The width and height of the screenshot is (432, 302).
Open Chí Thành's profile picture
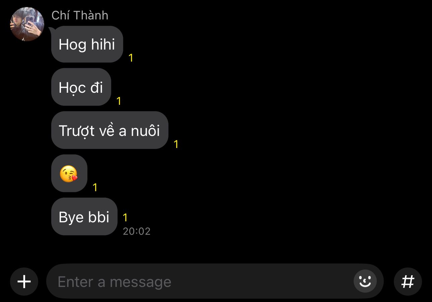pos(27,24)
